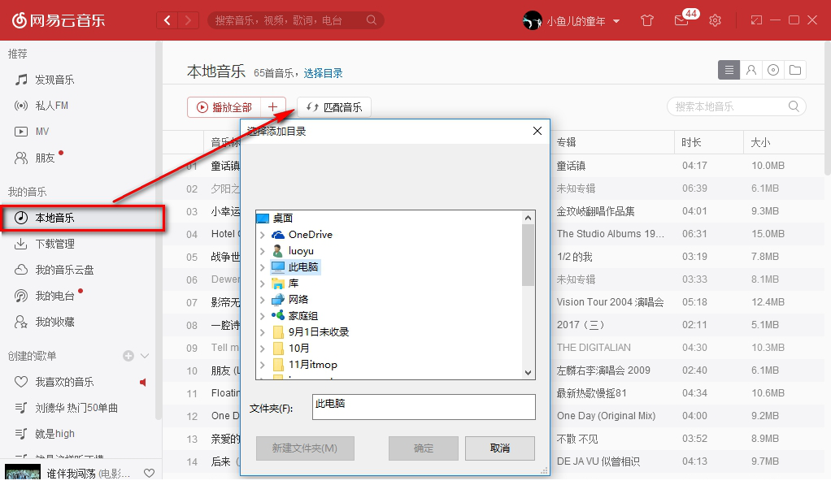Click the local music search magnifier
The width and height of the screenshot is (831, 498).
(x=794, y=106)
